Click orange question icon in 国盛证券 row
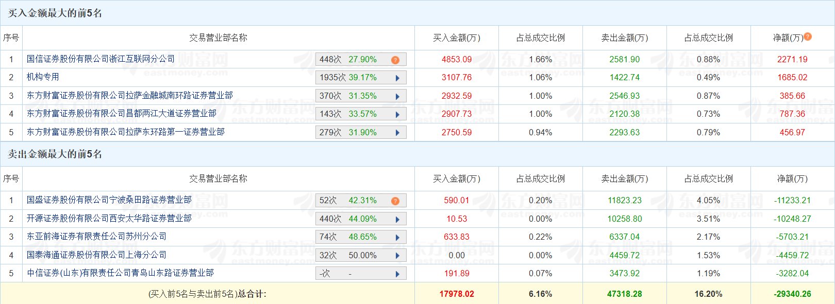 [x=395, y=201]
